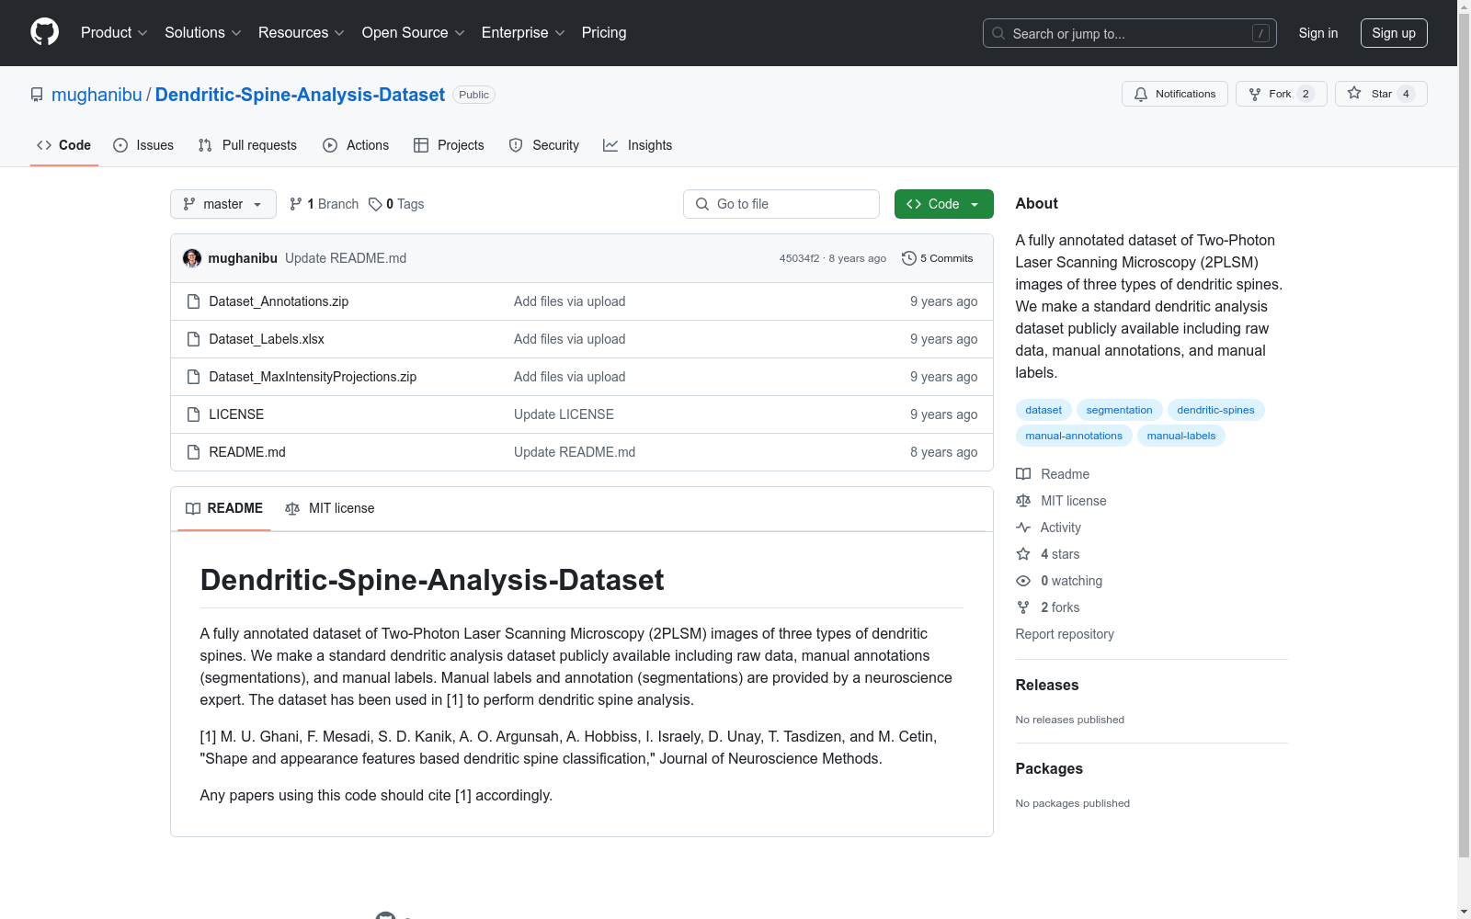This screenshot has width=1471, height=919.
Task: Open the LICENSE file
Action: tap(236, 414)
